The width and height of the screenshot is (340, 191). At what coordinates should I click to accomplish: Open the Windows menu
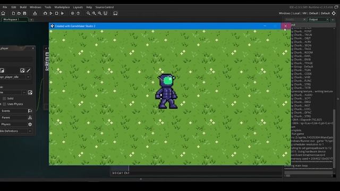coord(36,7)
